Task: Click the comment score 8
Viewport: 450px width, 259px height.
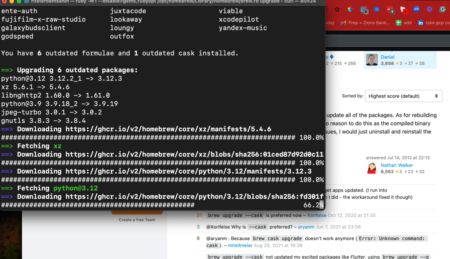Action: coord(198,238)
